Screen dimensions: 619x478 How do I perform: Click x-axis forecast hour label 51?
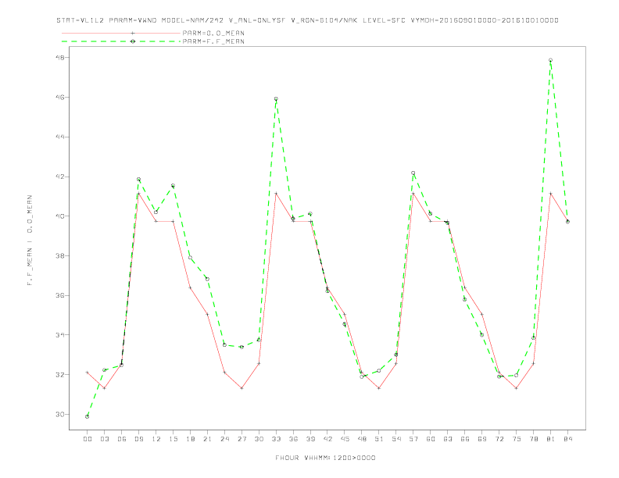379,439
